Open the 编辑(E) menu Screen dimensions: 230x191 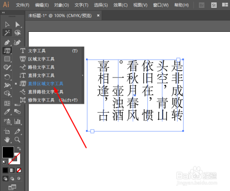click(x=42, y=5)
